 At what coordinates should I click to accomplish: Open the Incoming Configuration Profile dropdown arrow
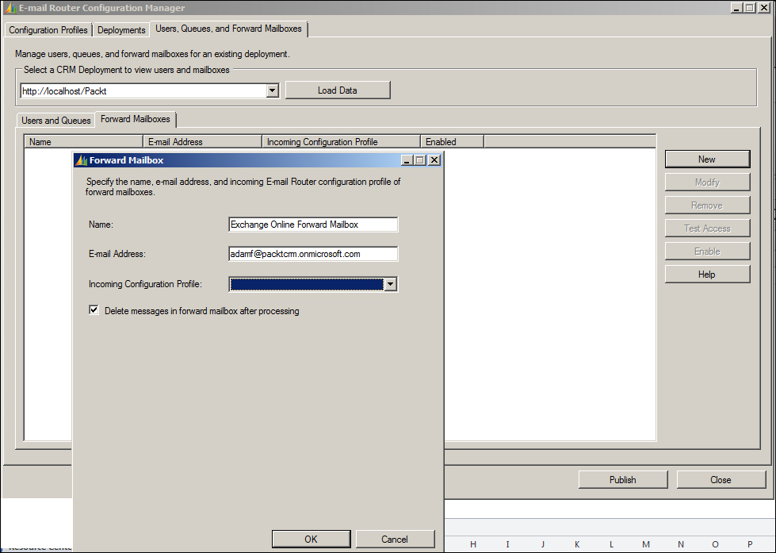coord(391,284)
